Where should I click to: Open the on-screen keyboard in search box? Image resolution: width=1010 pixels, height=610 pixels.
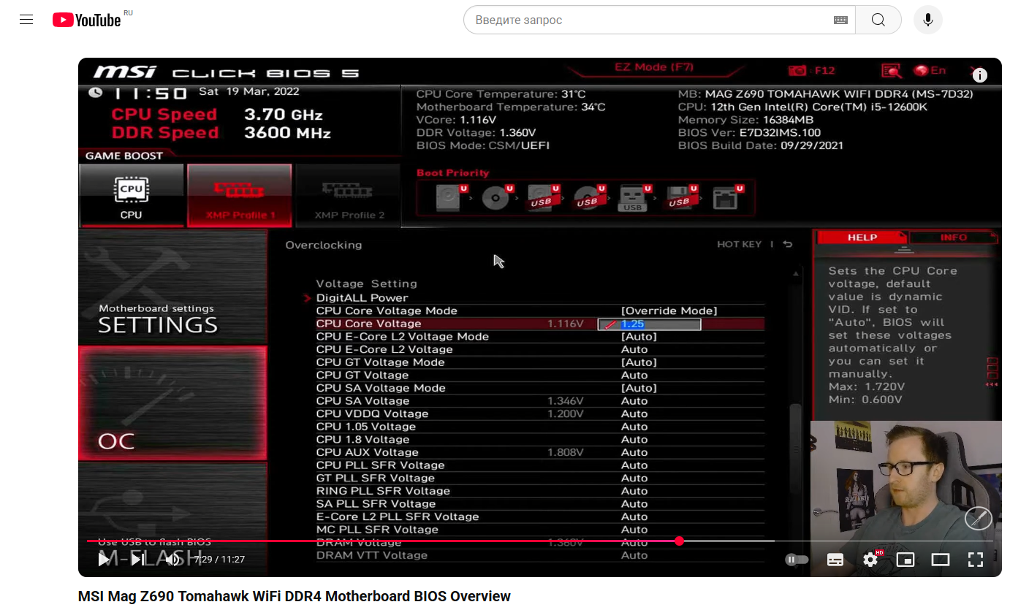coord(840,20)
